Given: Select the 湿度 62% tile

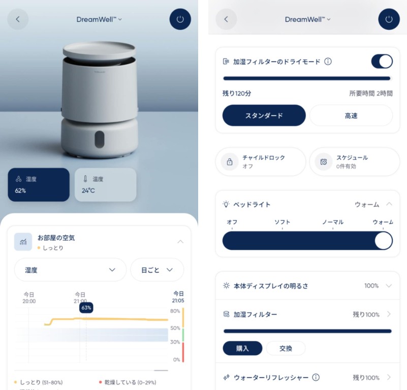Looking at the screenshot, I should [39, 185].
